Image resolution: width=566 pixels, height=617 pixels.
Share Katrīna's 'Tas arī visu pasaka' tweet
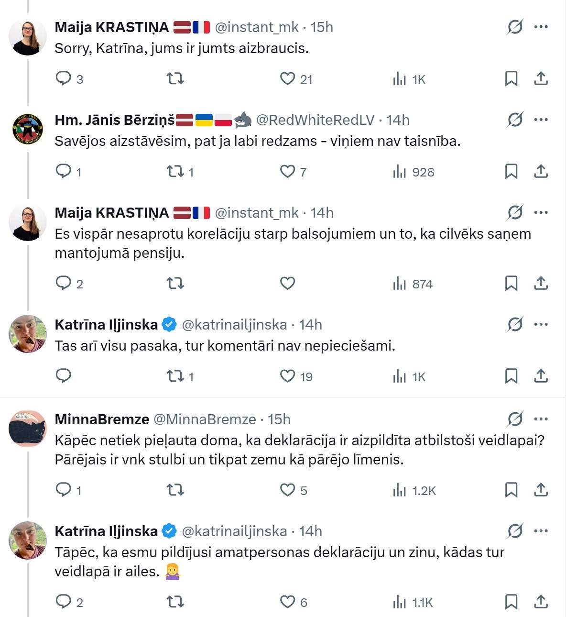click(x=541, y=376)
